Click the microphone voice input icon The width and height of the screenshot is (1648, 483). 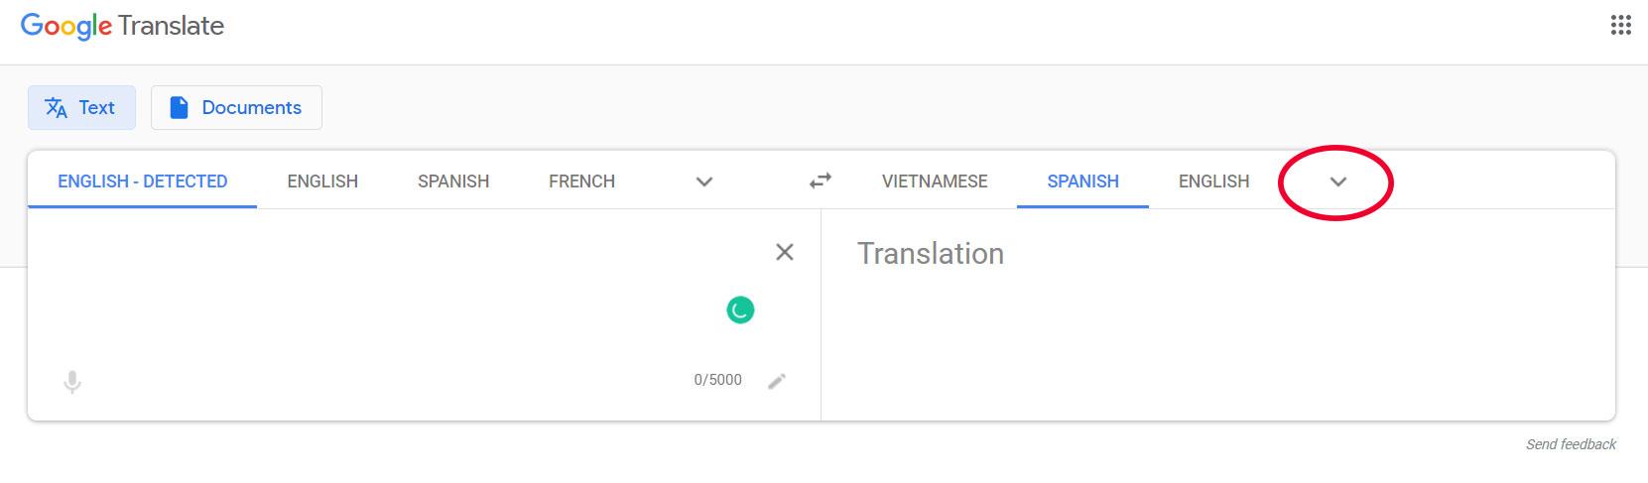72,382
